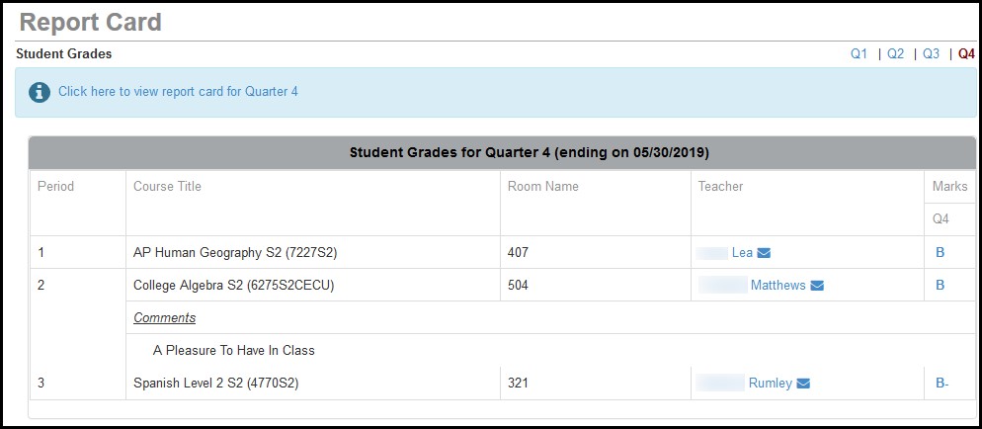
Task: Click the email envelope icon beside Matthews
Action: [817, 286]
